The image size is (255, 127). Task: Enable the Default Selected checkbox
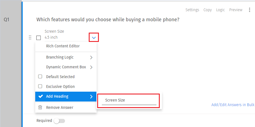[x=40, y=77]
